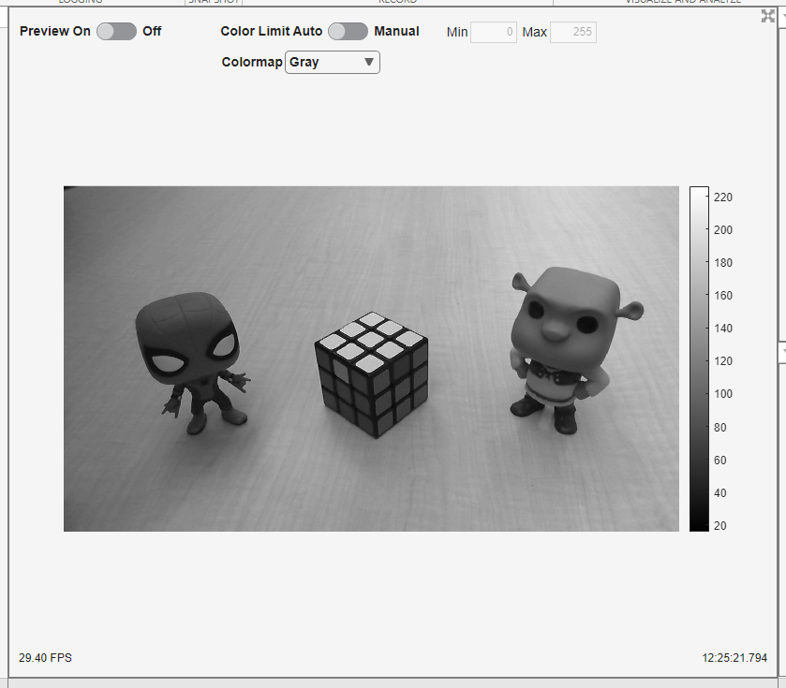Click the Min color limit field
The height and width of the screenshot is (688, 786).
[x=494, y=33]
